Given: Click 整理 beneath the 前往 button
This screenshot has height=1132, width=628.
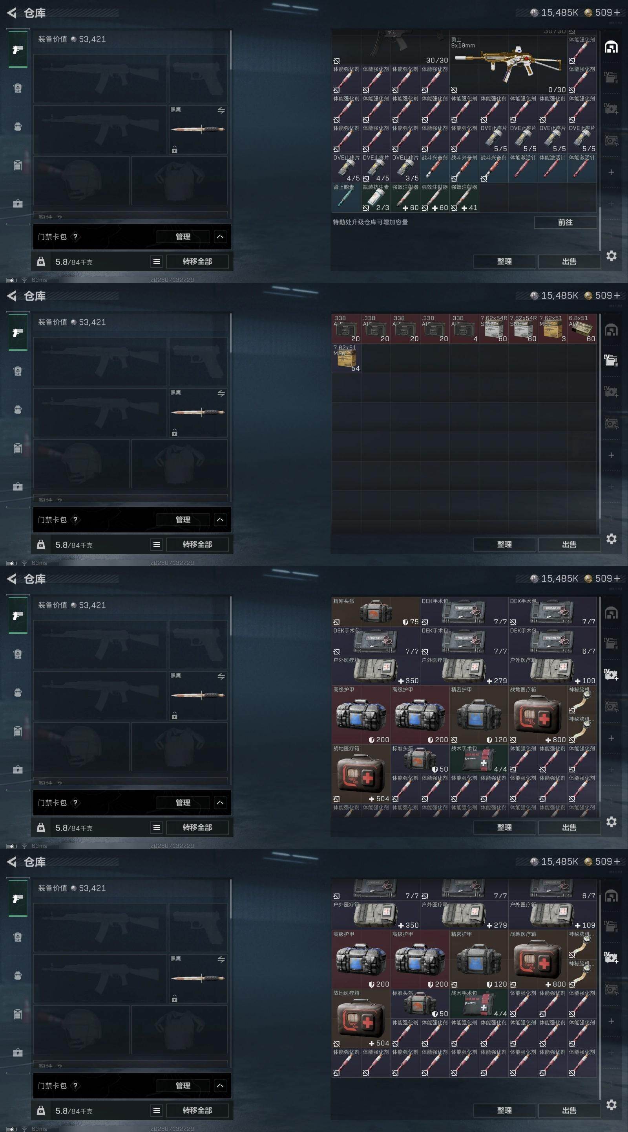Looking at the screenshot, I should pos(504,261).
